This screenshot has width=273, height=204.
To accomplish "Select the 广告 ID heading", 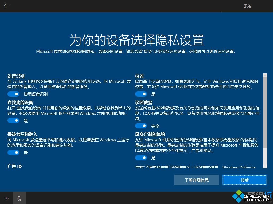I will pyautogui.click(x=14, y=166).
